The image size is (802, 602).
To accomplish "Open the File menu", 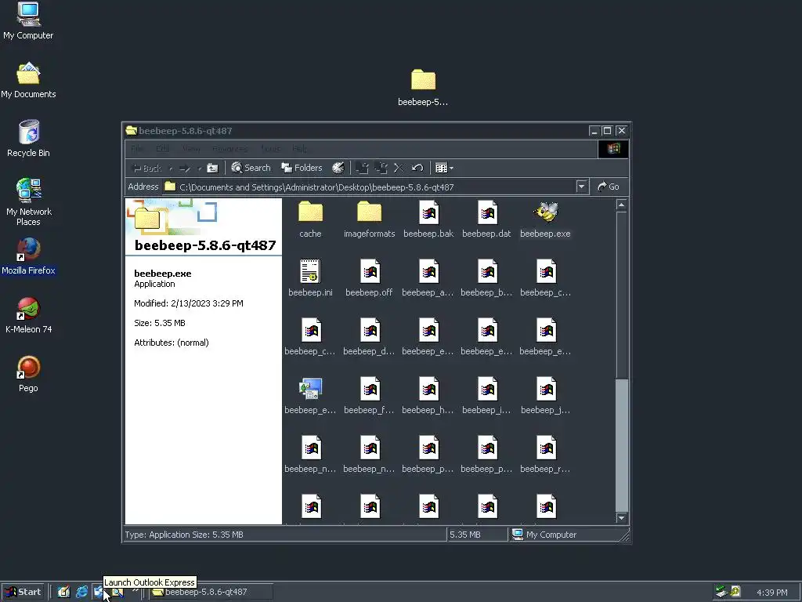I will tap(136, 149).
